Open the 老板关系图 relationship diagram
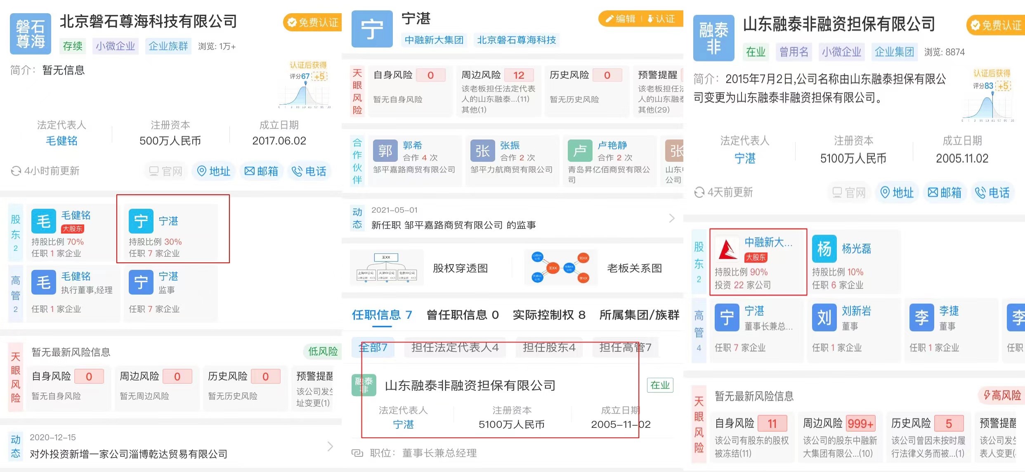Screen dimensions: 1025x472 pos(634,267)
